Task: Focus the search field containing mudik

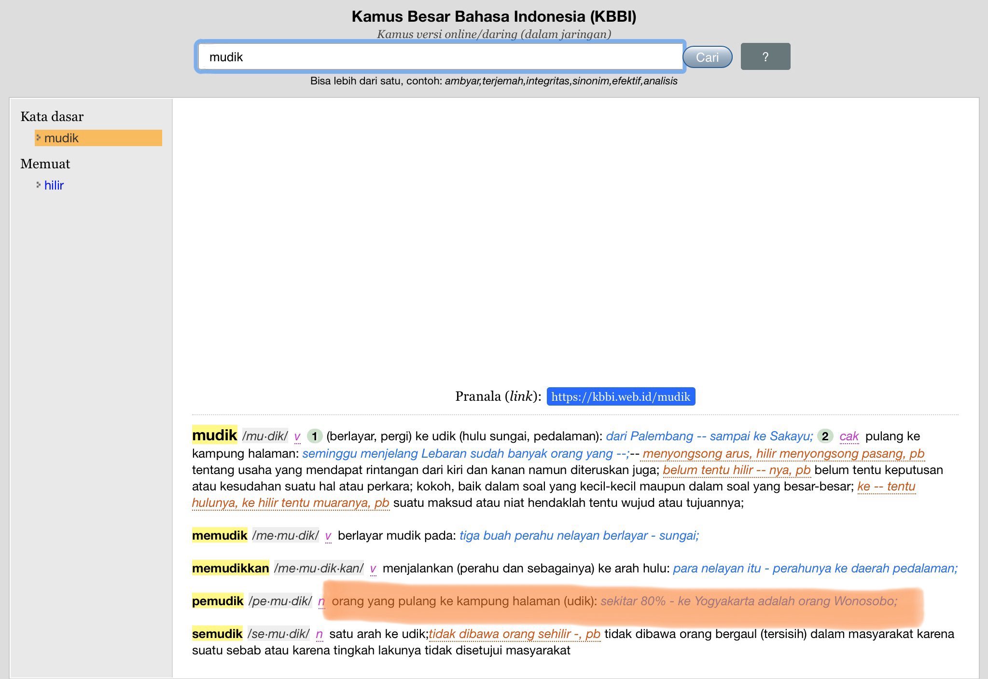Action: [439, 57]
